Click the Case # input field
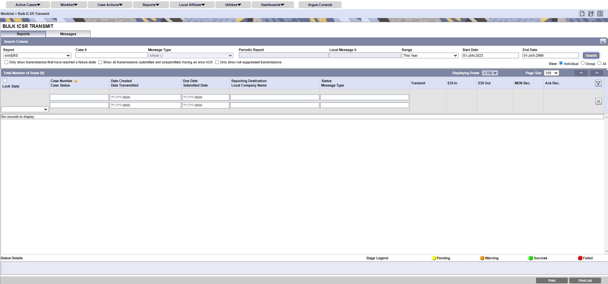Screen dimensions: 608x284 pos(111,55)
